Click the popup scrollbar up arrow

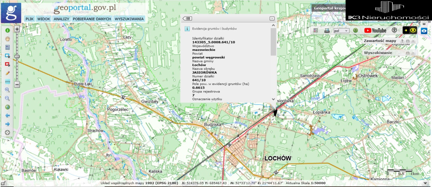273,26
